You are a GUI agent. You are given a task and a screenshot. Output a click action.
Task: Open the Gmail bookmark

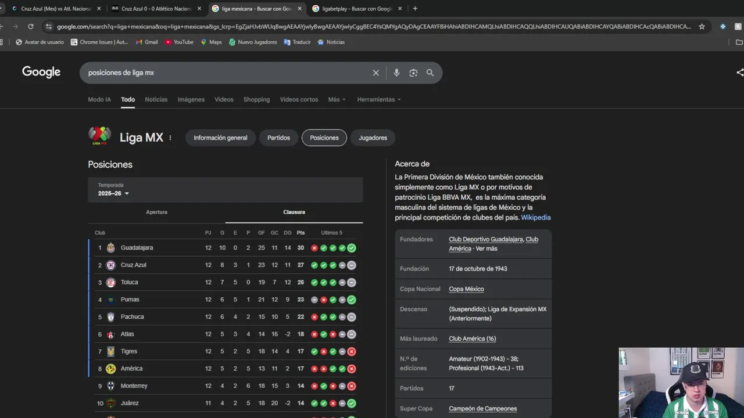[x=146, y=42]
